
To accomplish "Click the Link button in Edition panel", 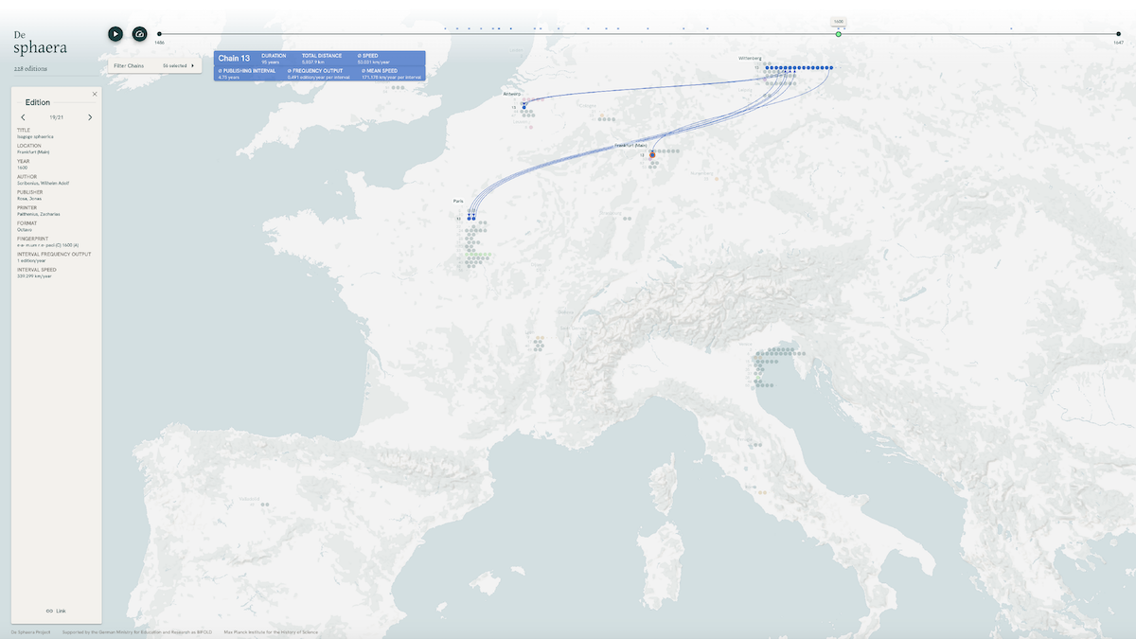I will click(x=56, y=611).
